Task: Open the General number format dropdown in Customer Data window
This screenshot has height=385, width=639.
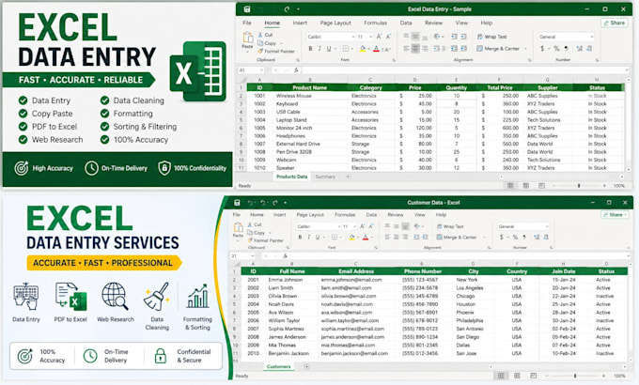Action: click(547, 226)
